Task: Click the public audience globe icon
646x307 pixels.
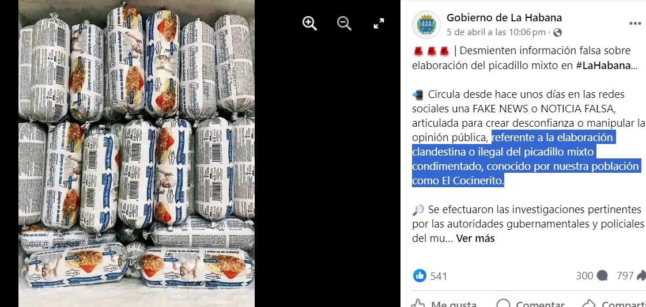Action: [557, 32]
